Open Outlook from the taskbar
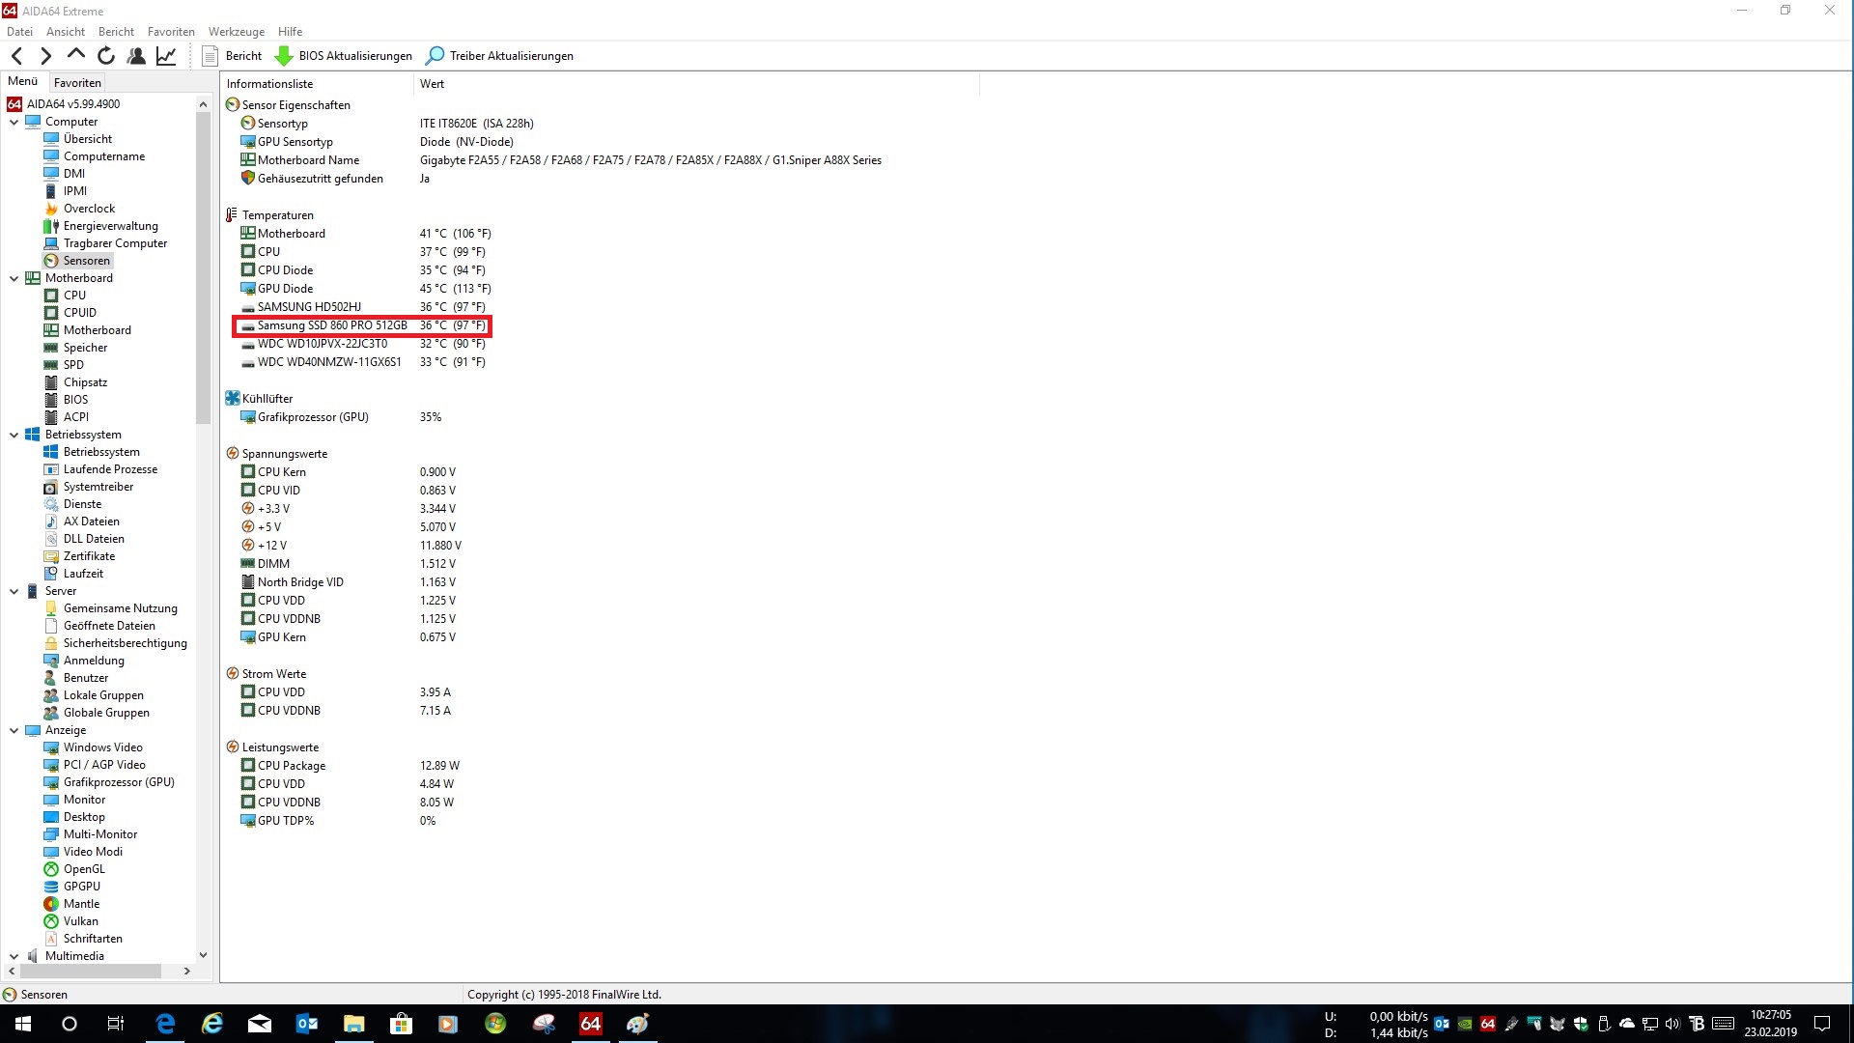 [307, 1024]
